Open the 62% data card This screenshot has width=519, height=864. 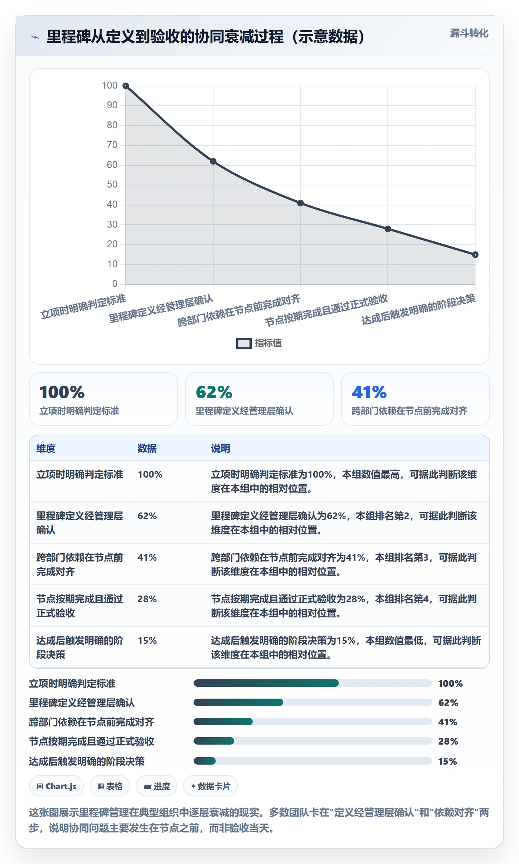pos(259,399)
